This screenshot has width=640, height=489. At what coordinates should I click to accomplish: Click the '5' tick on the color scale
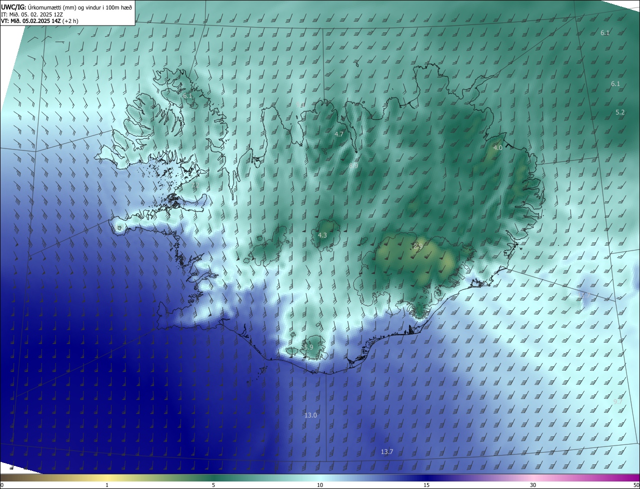[213, 485]
